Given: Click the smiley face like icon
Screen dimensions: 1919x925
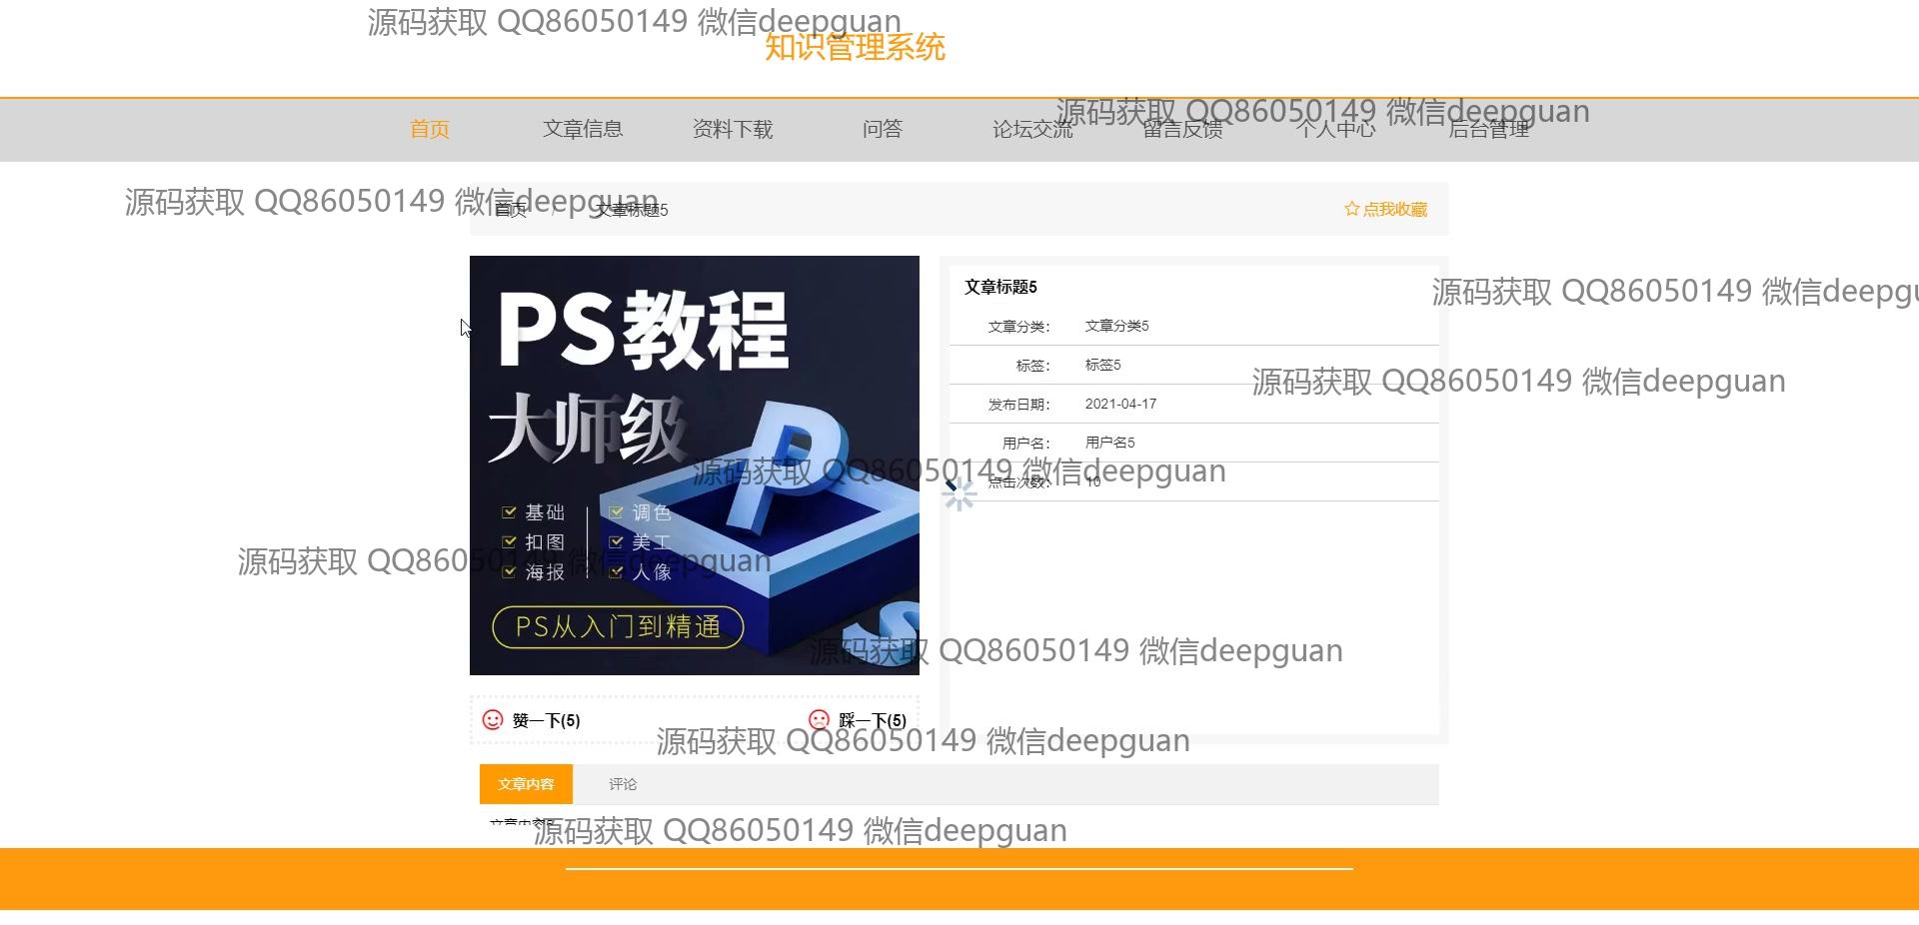Looking at the screenshot, I should tap(493, 719).
